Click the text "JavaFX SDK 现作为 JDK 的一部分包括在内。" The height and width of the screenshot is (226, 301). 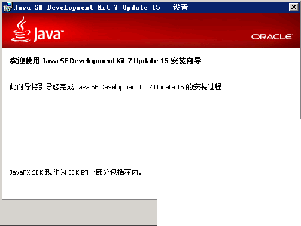[x=75, y=172]
